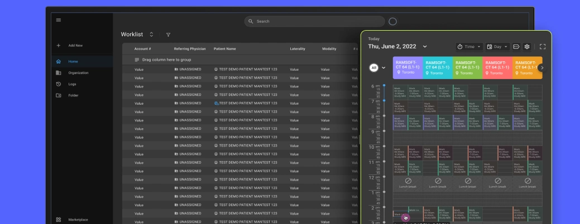The width and height of the screenshot is (580, 224).
Task: Click the Add New button
Action: [75, 46]
